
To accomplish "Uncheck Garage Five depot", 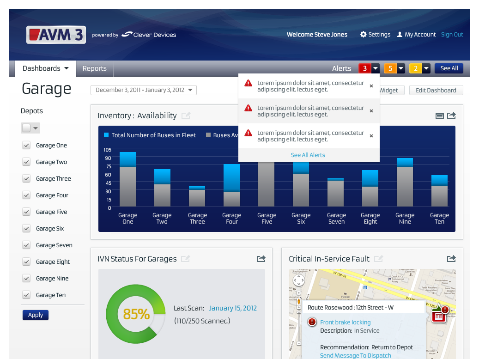I will point(27,212).
